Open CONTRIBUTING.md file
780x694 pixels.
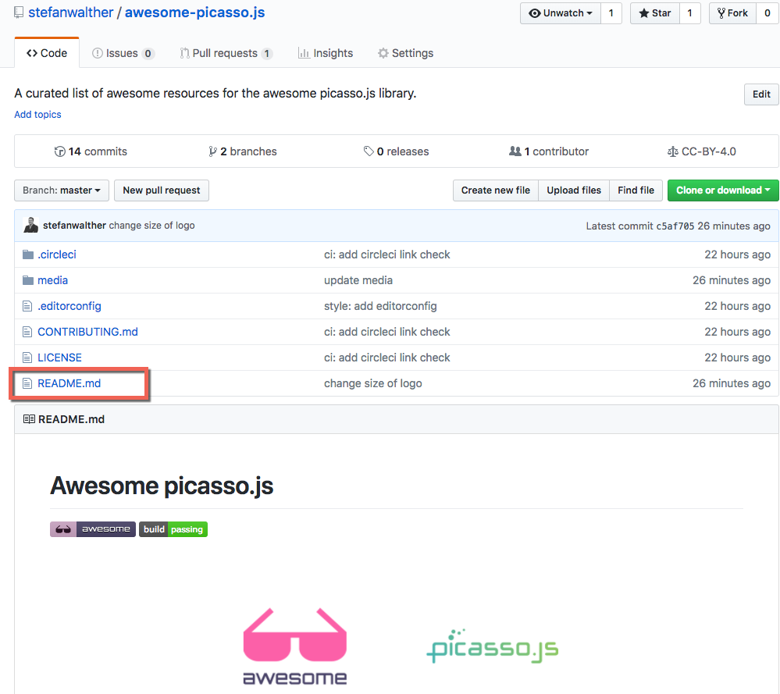(88, 332)
